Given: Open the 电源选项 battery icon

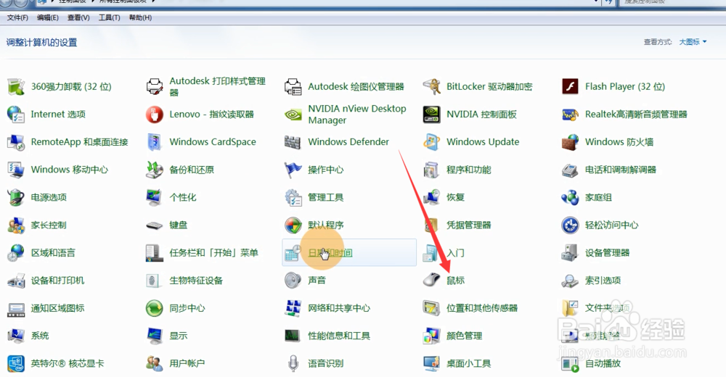Looking at the screenshot, I should (x=16, y=197).
